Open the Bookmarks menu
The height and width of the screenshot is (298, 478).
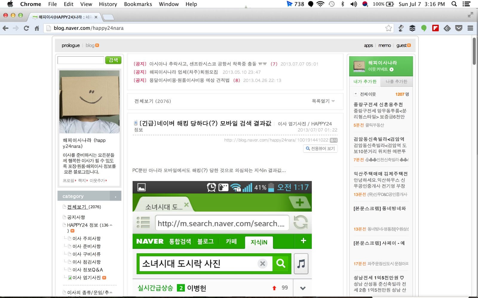click(138, 4)
